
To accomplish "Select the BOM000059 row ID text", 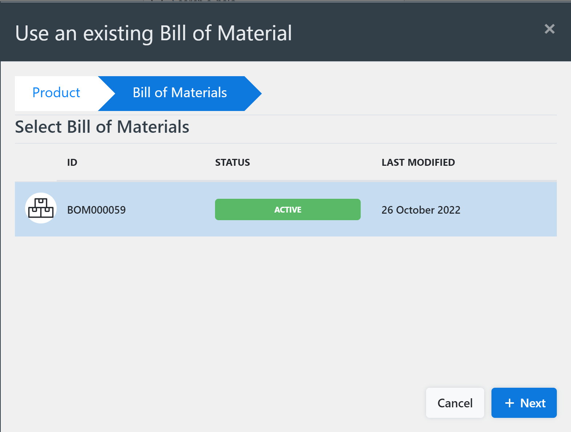I will 96,210.
